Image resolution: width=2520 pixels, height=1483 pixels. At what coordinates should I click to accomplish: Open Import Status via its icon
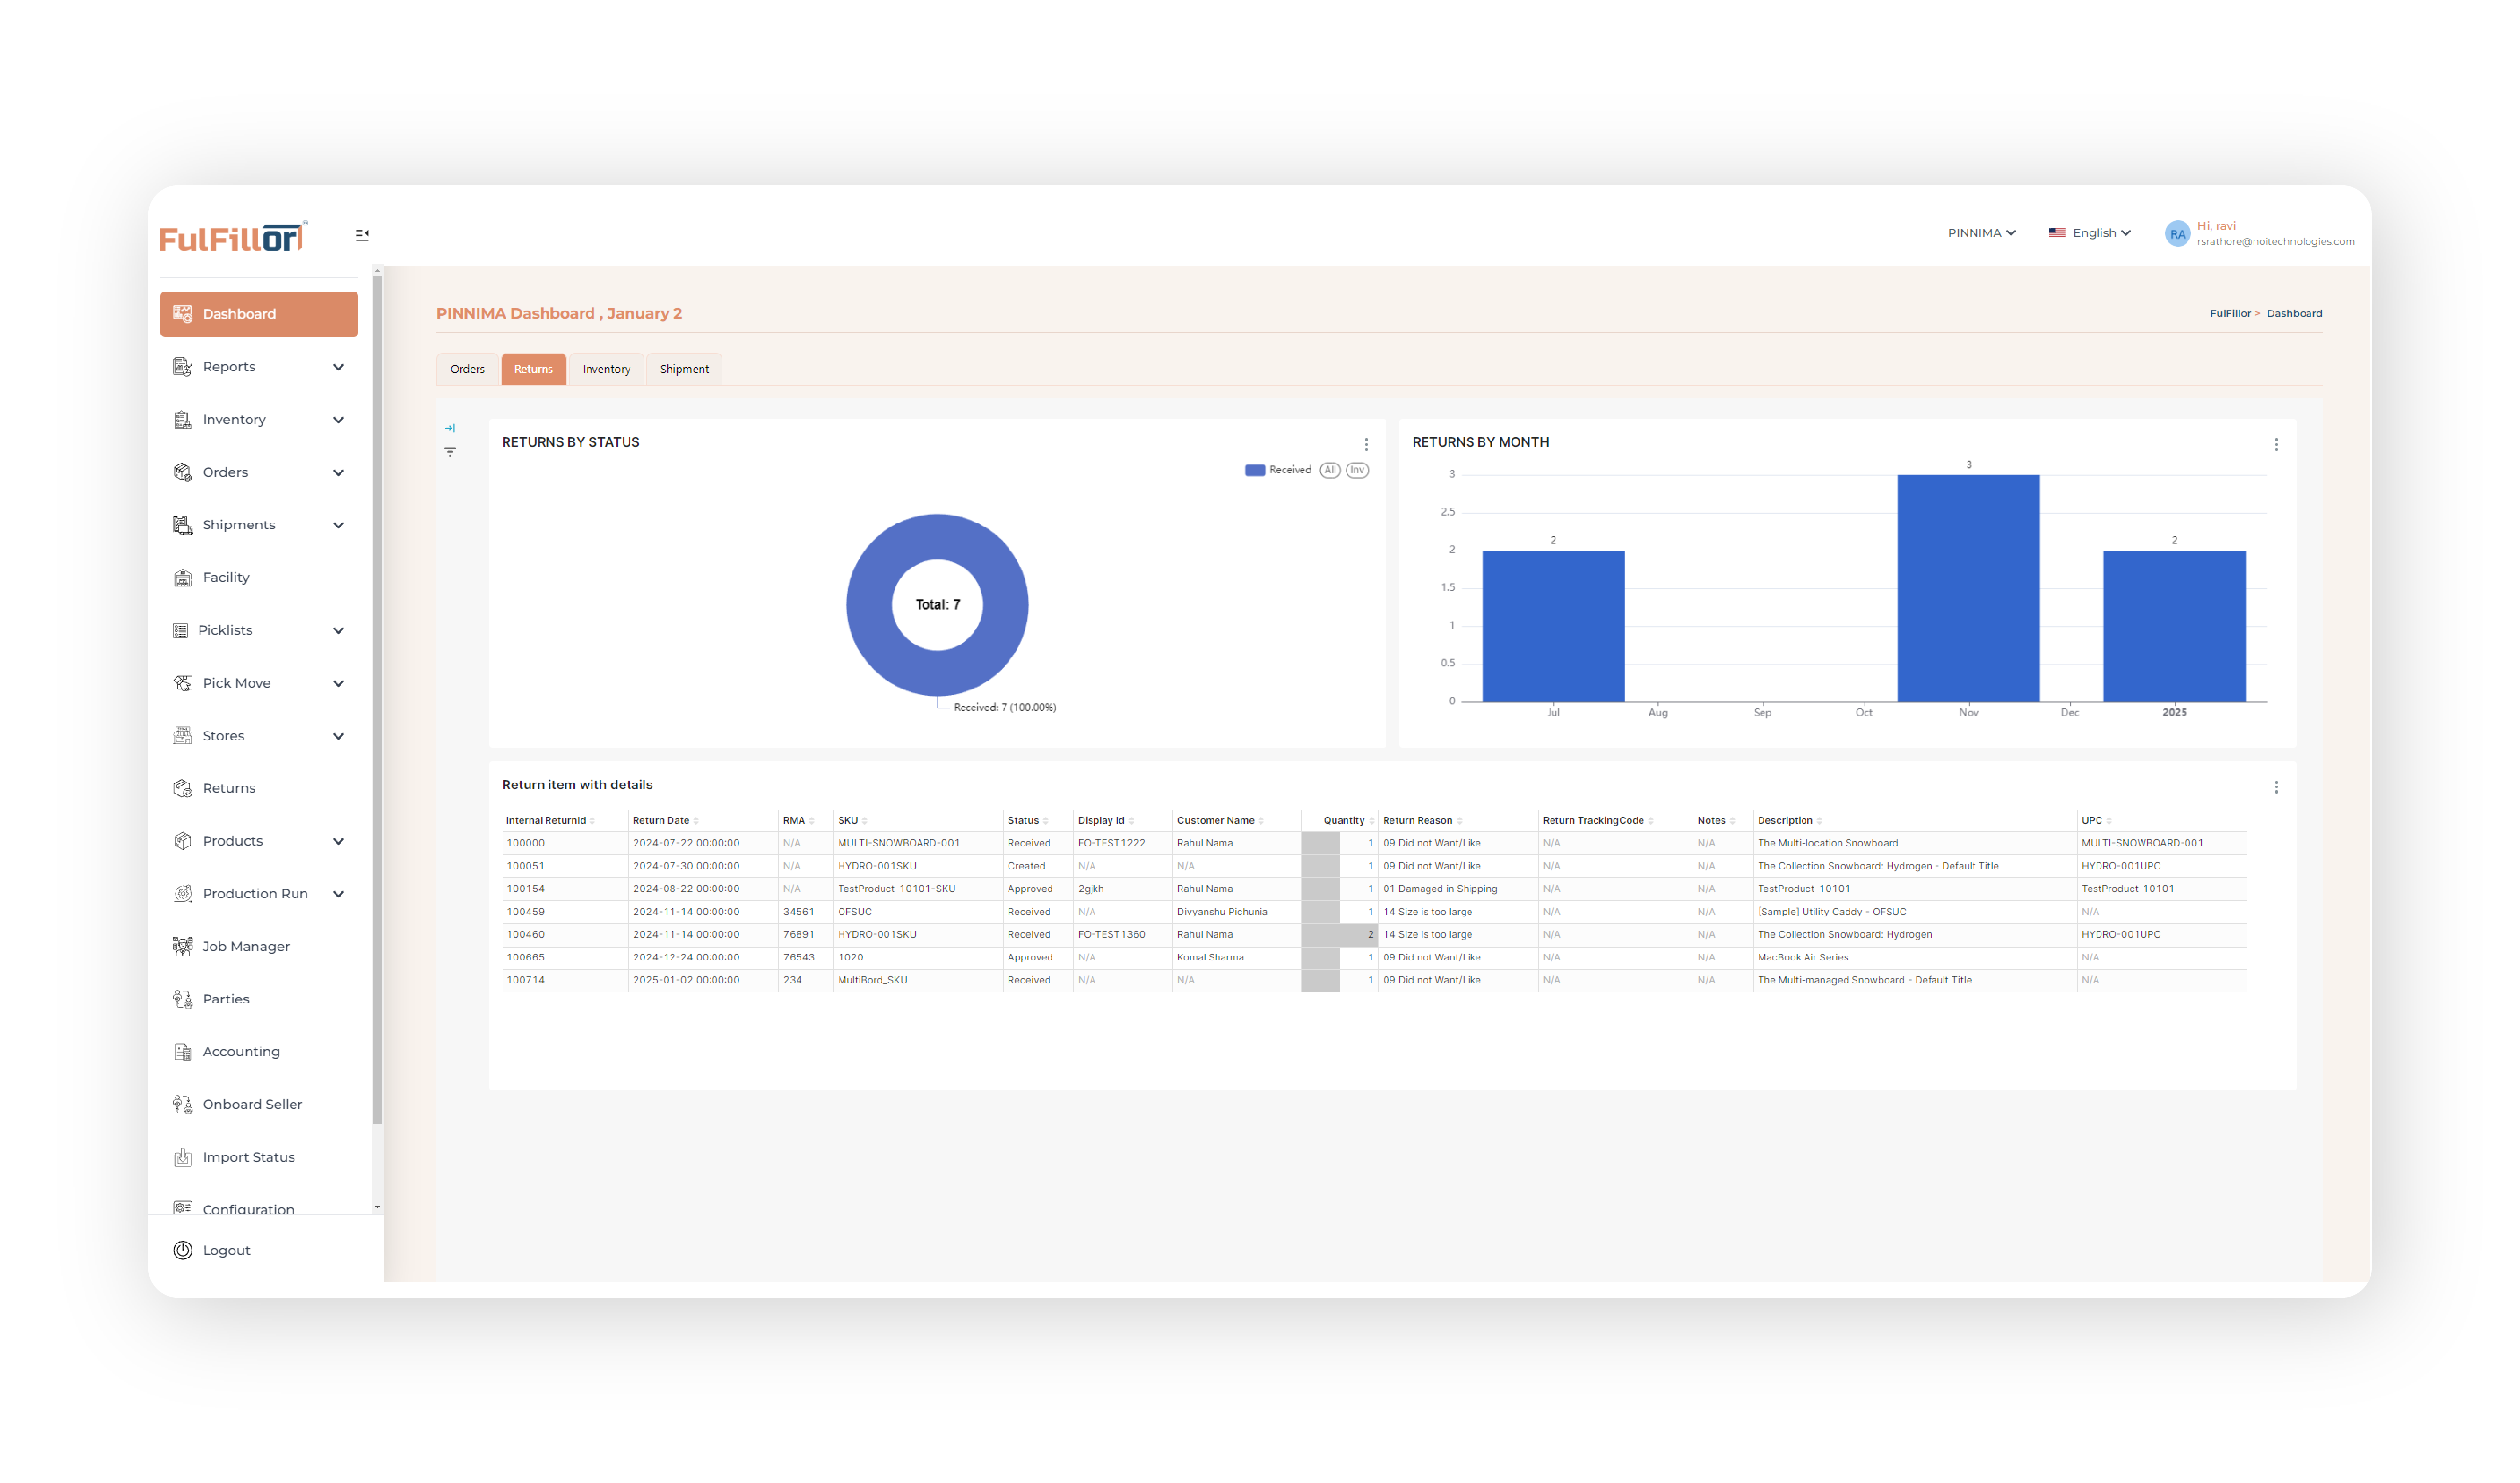coord(182,1158)
